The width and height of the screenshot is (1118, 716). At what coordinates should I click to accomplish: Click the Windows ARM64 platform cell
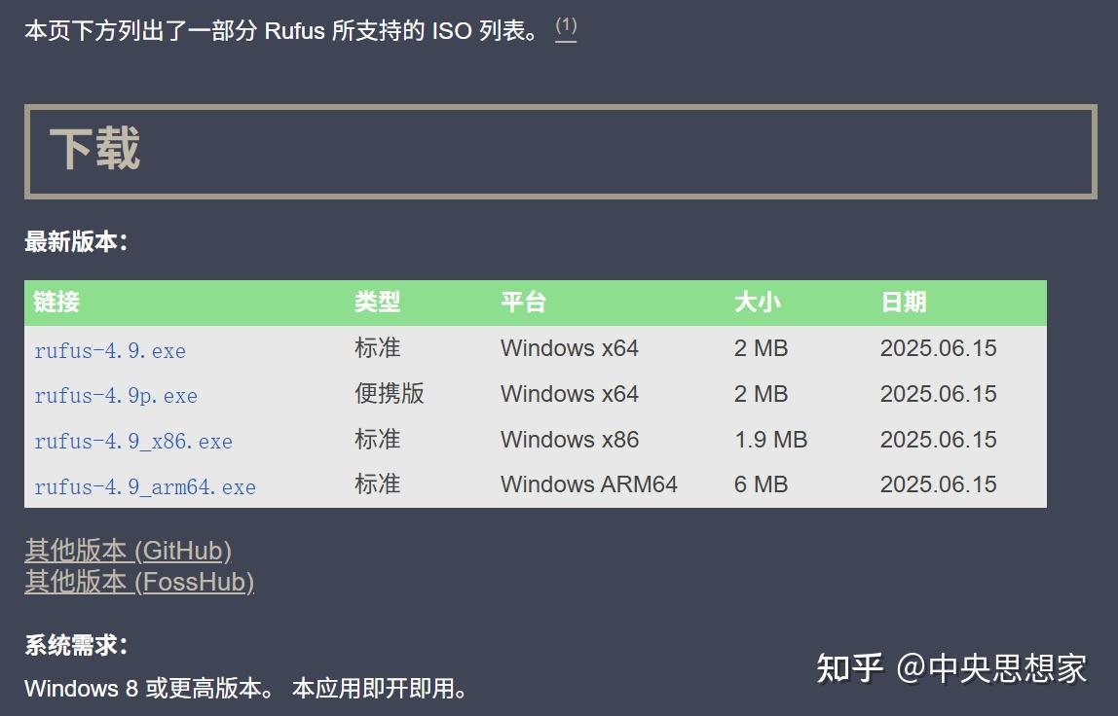click(x=588, y=483)
